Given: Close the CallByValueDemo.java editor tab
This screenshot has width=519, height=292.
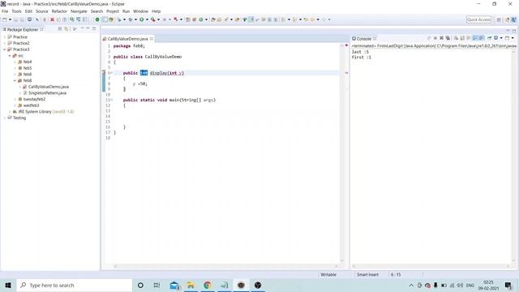Looking at the screenshot, I should (x=152, y=39).
